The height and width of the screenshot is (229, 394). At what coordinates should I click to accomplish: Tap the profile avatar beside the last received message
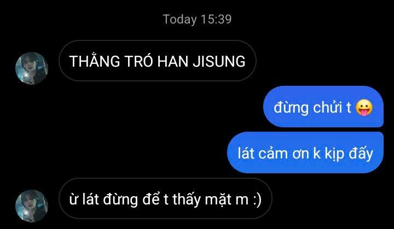click(32, 206)
